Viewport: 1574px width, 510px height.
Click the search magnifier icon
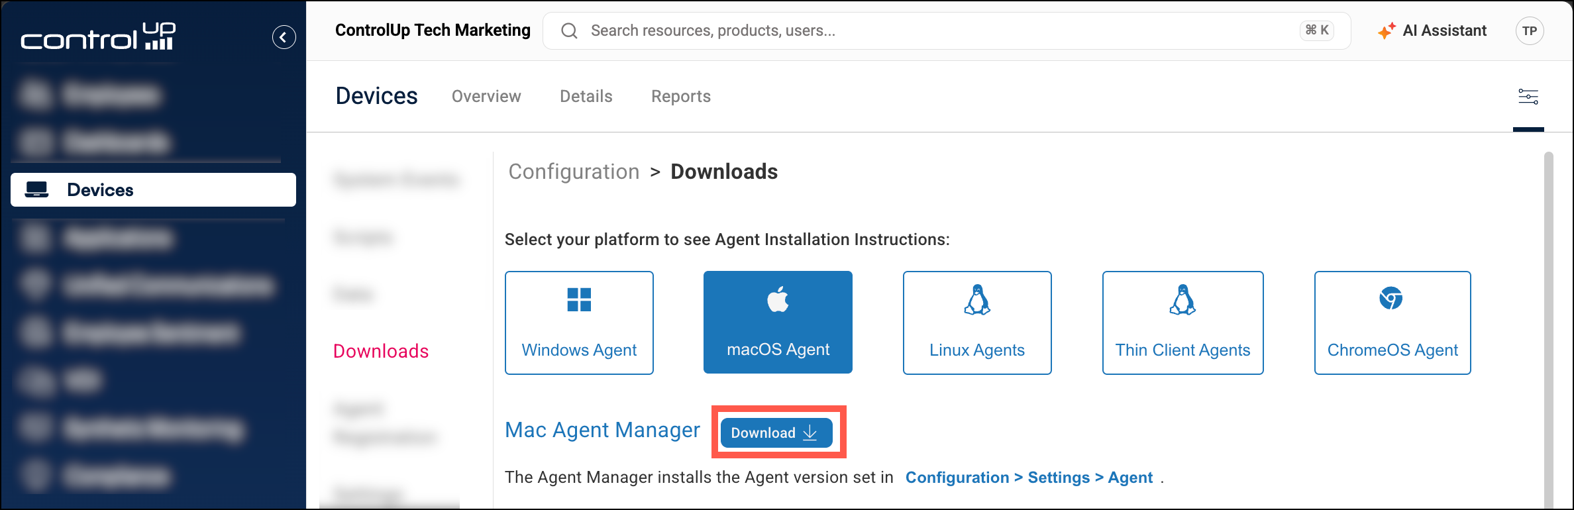point(569,30)
